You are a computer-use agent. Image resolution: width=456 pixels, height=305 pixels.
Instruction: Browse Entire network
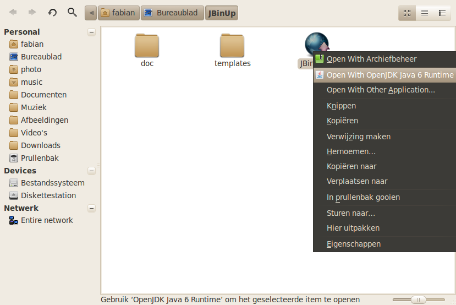coord(41,220)
